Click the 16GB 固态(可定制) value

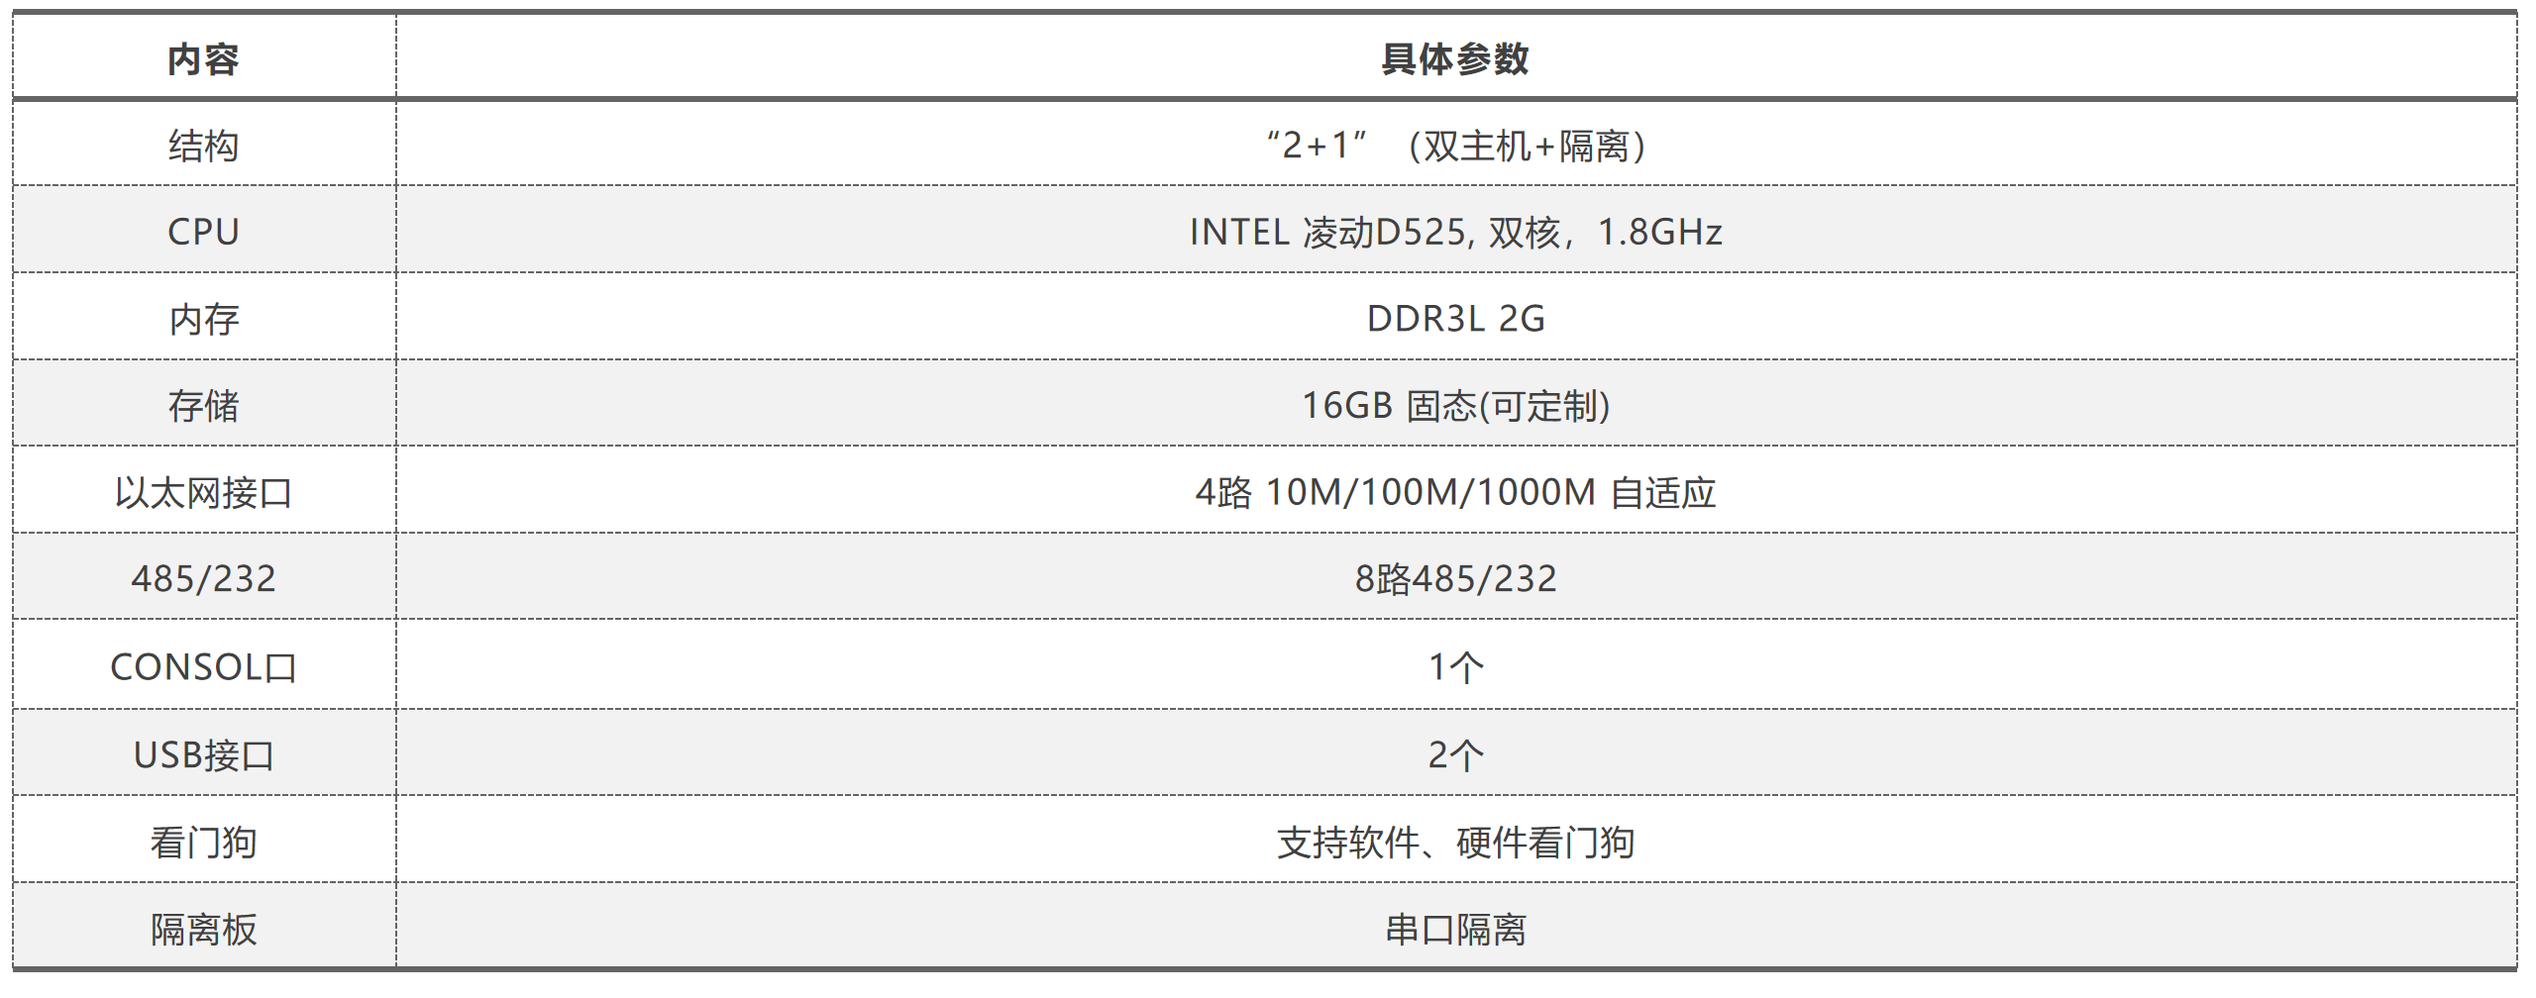[x=1455, y=406]
